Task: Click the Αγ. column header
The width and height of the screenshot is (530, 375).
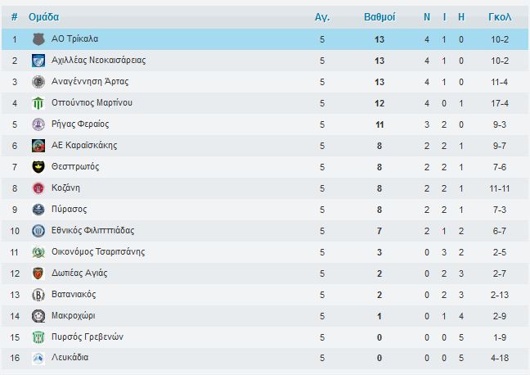Action: click(322, 16)
